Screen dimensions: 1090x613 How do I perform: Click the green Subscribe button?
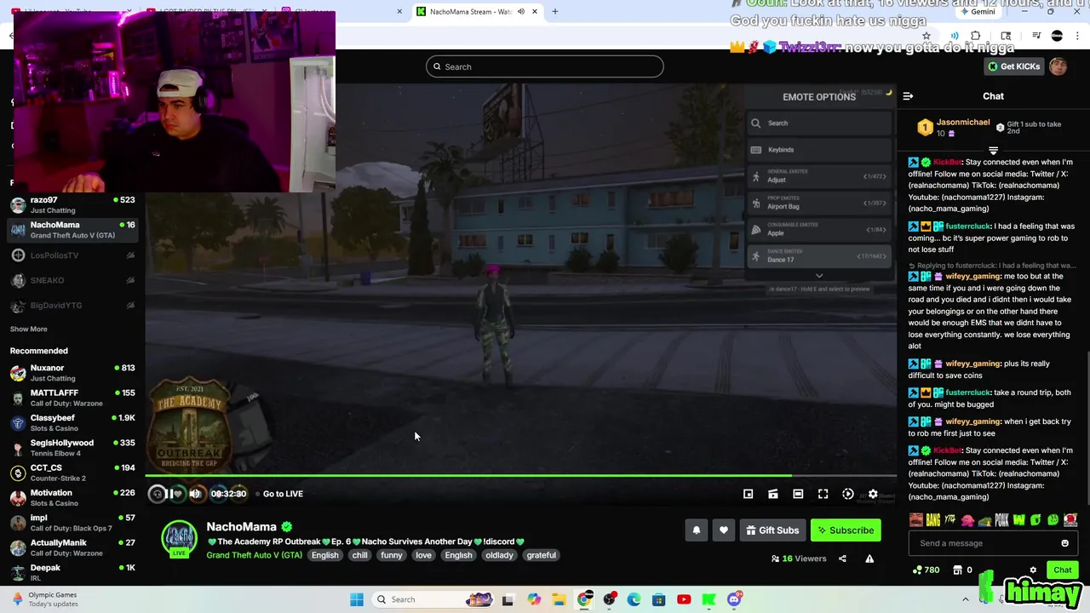846,530
